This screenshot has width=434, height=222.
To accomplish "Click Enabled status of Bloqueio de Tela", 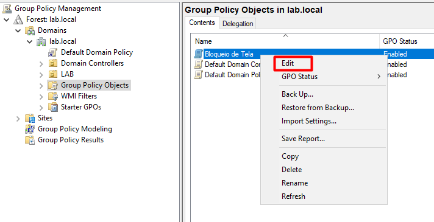I will tap(395, 54).
